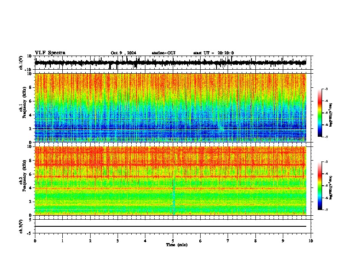Click the "8" minute tick label
The height and width of the screenshot is (270, 350).
point(255,241)
